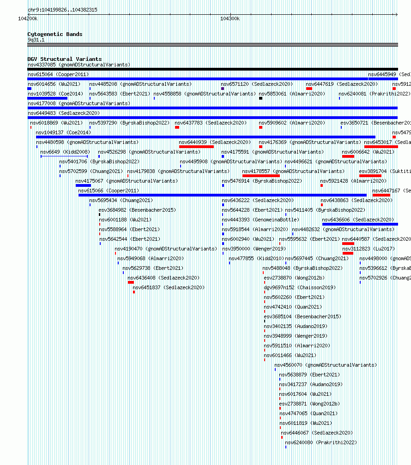
Task: Click nsv4560070 gnomADStructuralVariants label
Action: [x=326, y=365]
